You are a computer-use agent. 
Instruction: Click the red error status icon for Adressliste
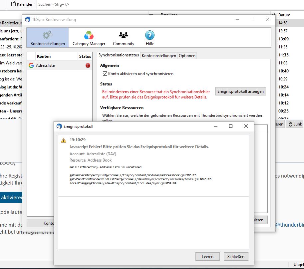click(x=88, y=65)
